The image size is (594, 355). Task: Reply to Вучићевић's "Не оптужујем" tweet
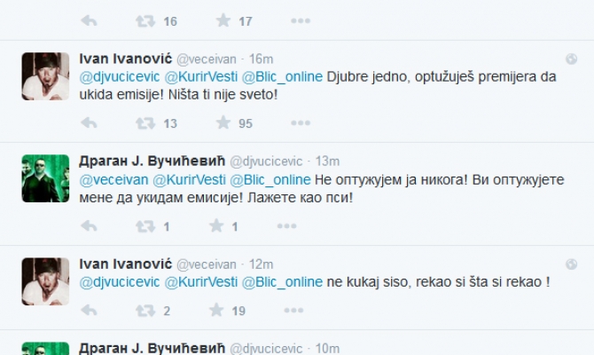click(x=89, y=227)
